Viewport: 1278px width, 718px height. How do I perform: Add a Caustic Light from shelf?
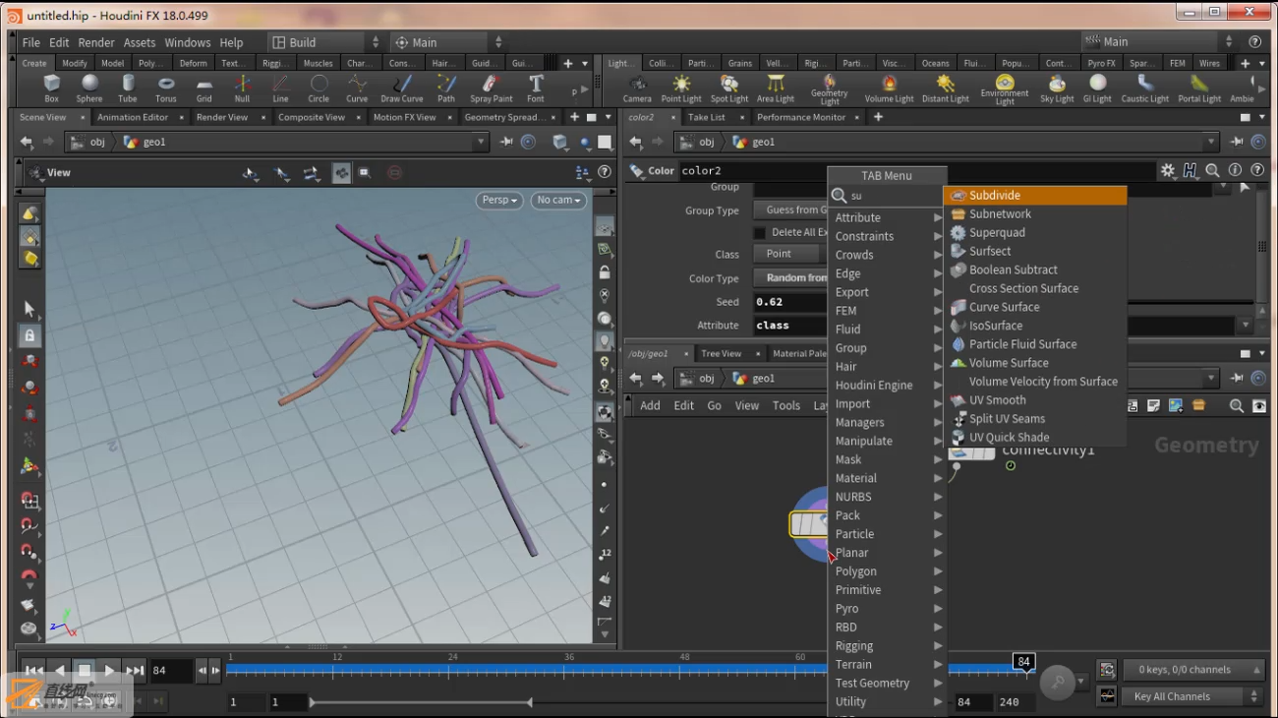point(1145,89)
